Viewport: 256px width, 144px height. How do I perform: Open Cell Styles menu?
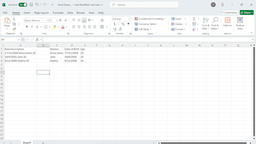coord(143,29)
